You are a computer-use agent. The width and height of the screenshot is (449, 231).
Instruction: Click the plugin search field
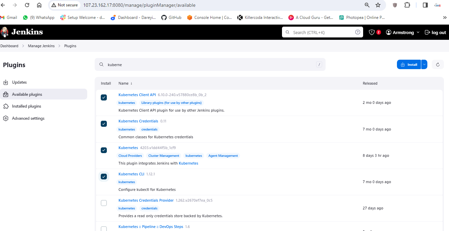pos(210,65)
